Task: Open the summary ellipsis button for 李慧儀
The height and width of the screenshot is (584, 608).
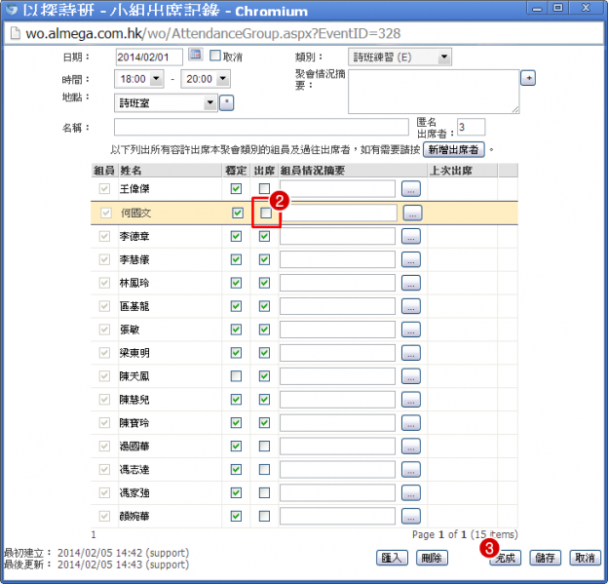Action: [411, 259]
